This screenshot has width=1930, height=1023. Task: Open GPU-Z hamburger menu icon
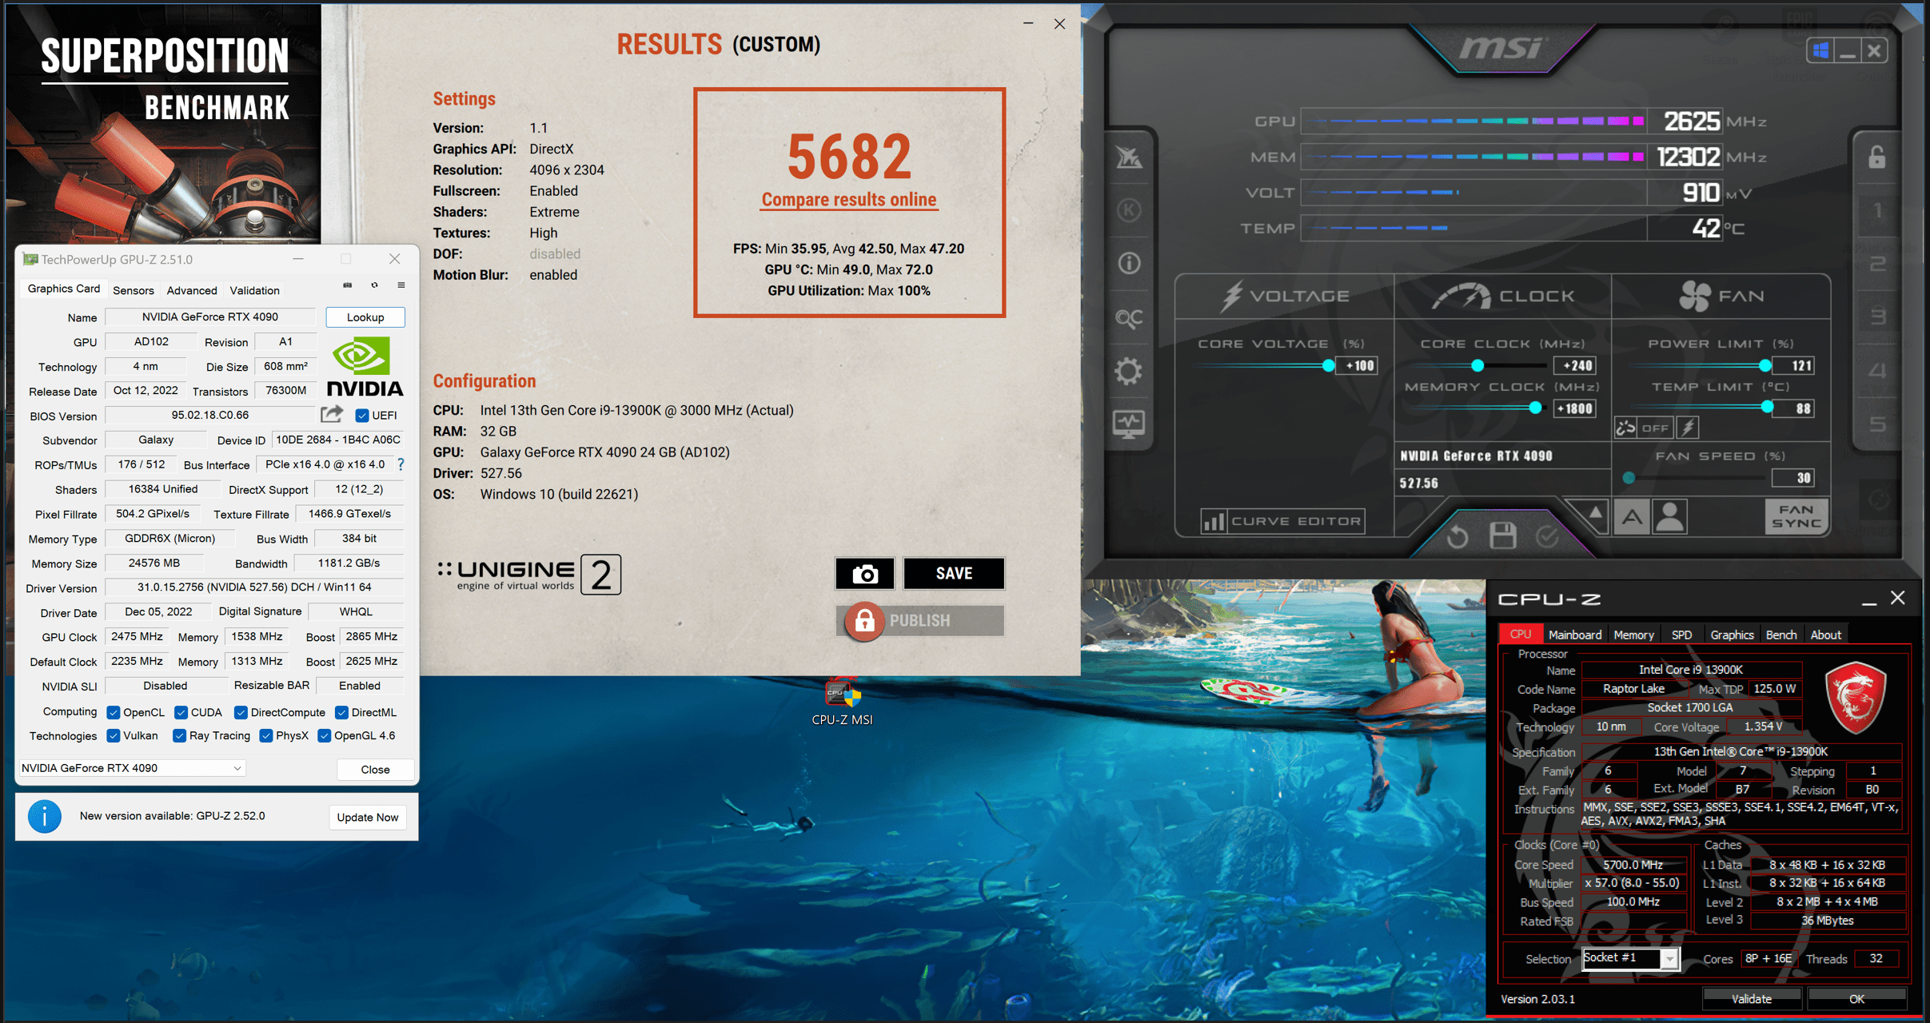(401, 285)
